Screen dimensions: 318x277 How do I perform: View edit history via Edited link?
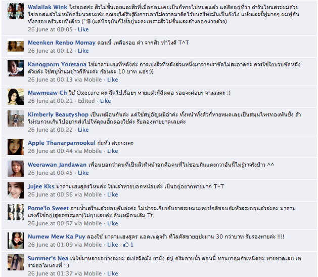click(x=86, y=101)
